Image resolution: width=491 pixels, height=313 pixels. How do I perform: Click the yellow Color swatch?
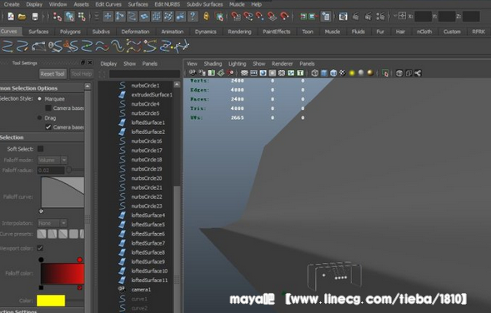pos(51,301)
